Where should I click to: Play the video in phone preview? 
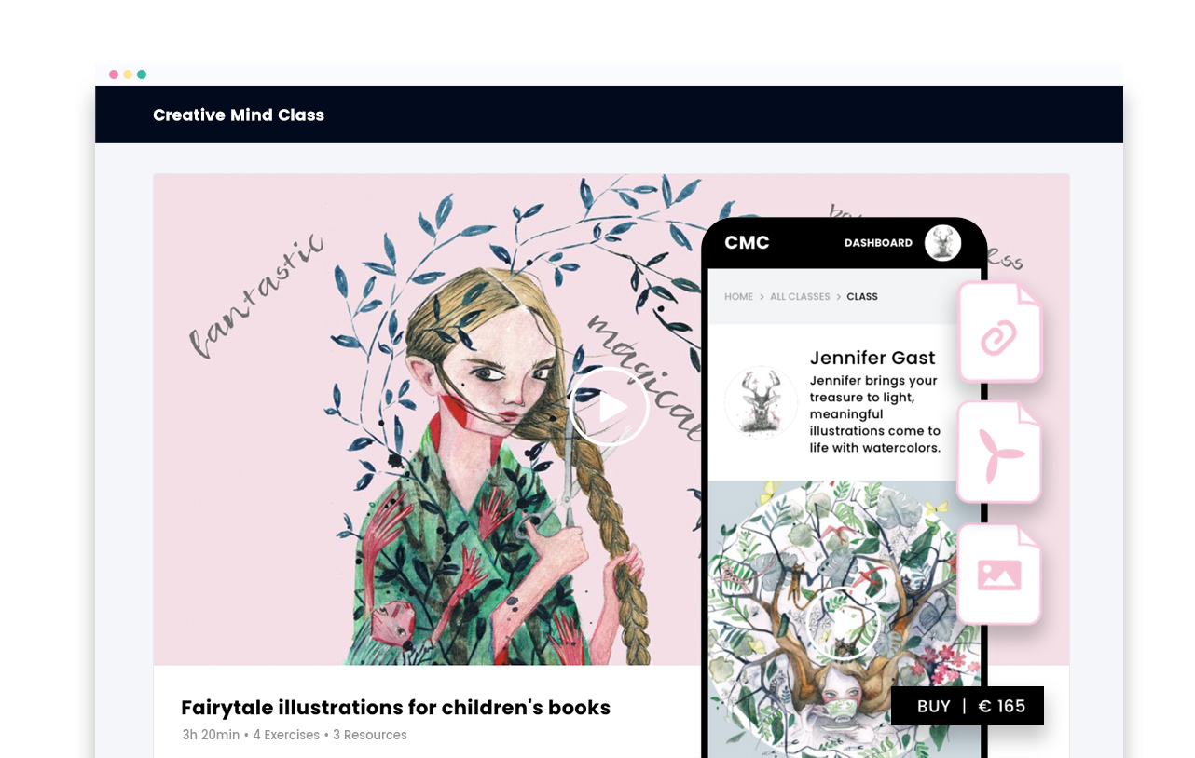844,623
